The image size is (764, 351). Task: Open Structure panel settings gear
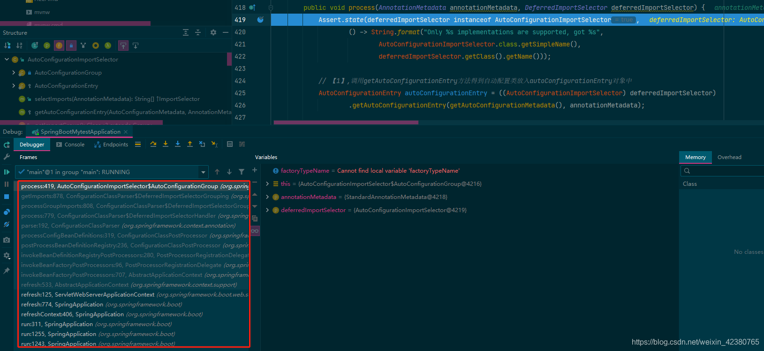[213, 32]
